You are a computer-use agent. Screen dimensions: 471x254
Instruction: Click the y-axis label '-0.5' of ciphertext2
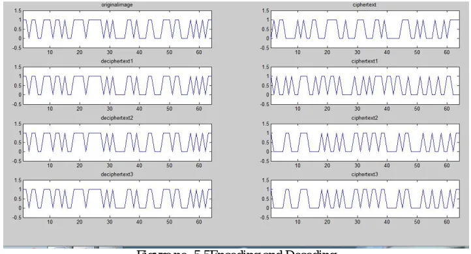click(x=265, y=161)
